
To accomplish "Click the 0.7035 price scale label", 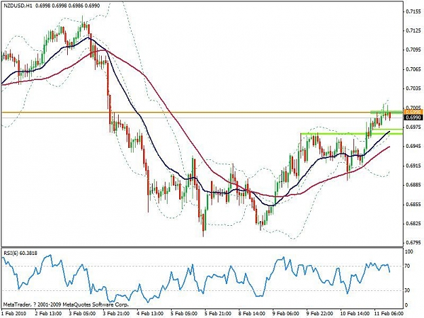I will pos(414,88).
